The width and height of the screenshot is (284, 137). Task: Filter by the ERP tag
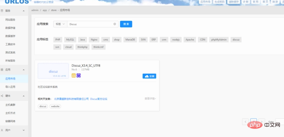[x=153, y=40]
